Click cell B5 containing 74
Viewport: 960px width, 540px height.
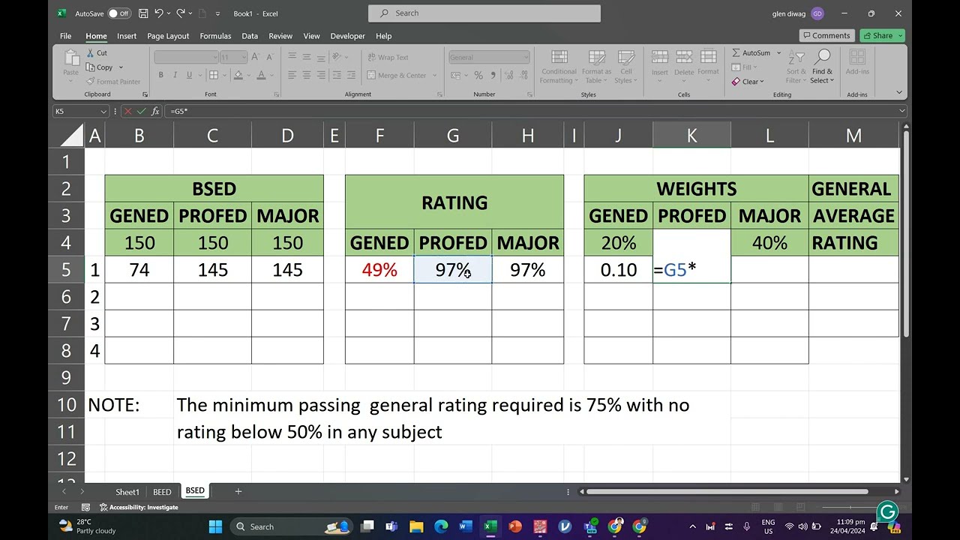pos(139,270)
